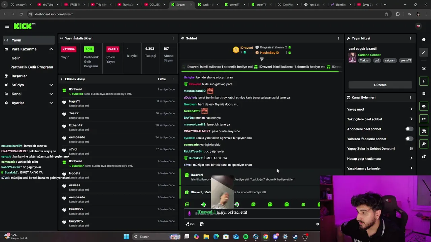Viewport: 431px width, 242px height.
Task: Click the valorant tag
Action: [x=390, y=61]
